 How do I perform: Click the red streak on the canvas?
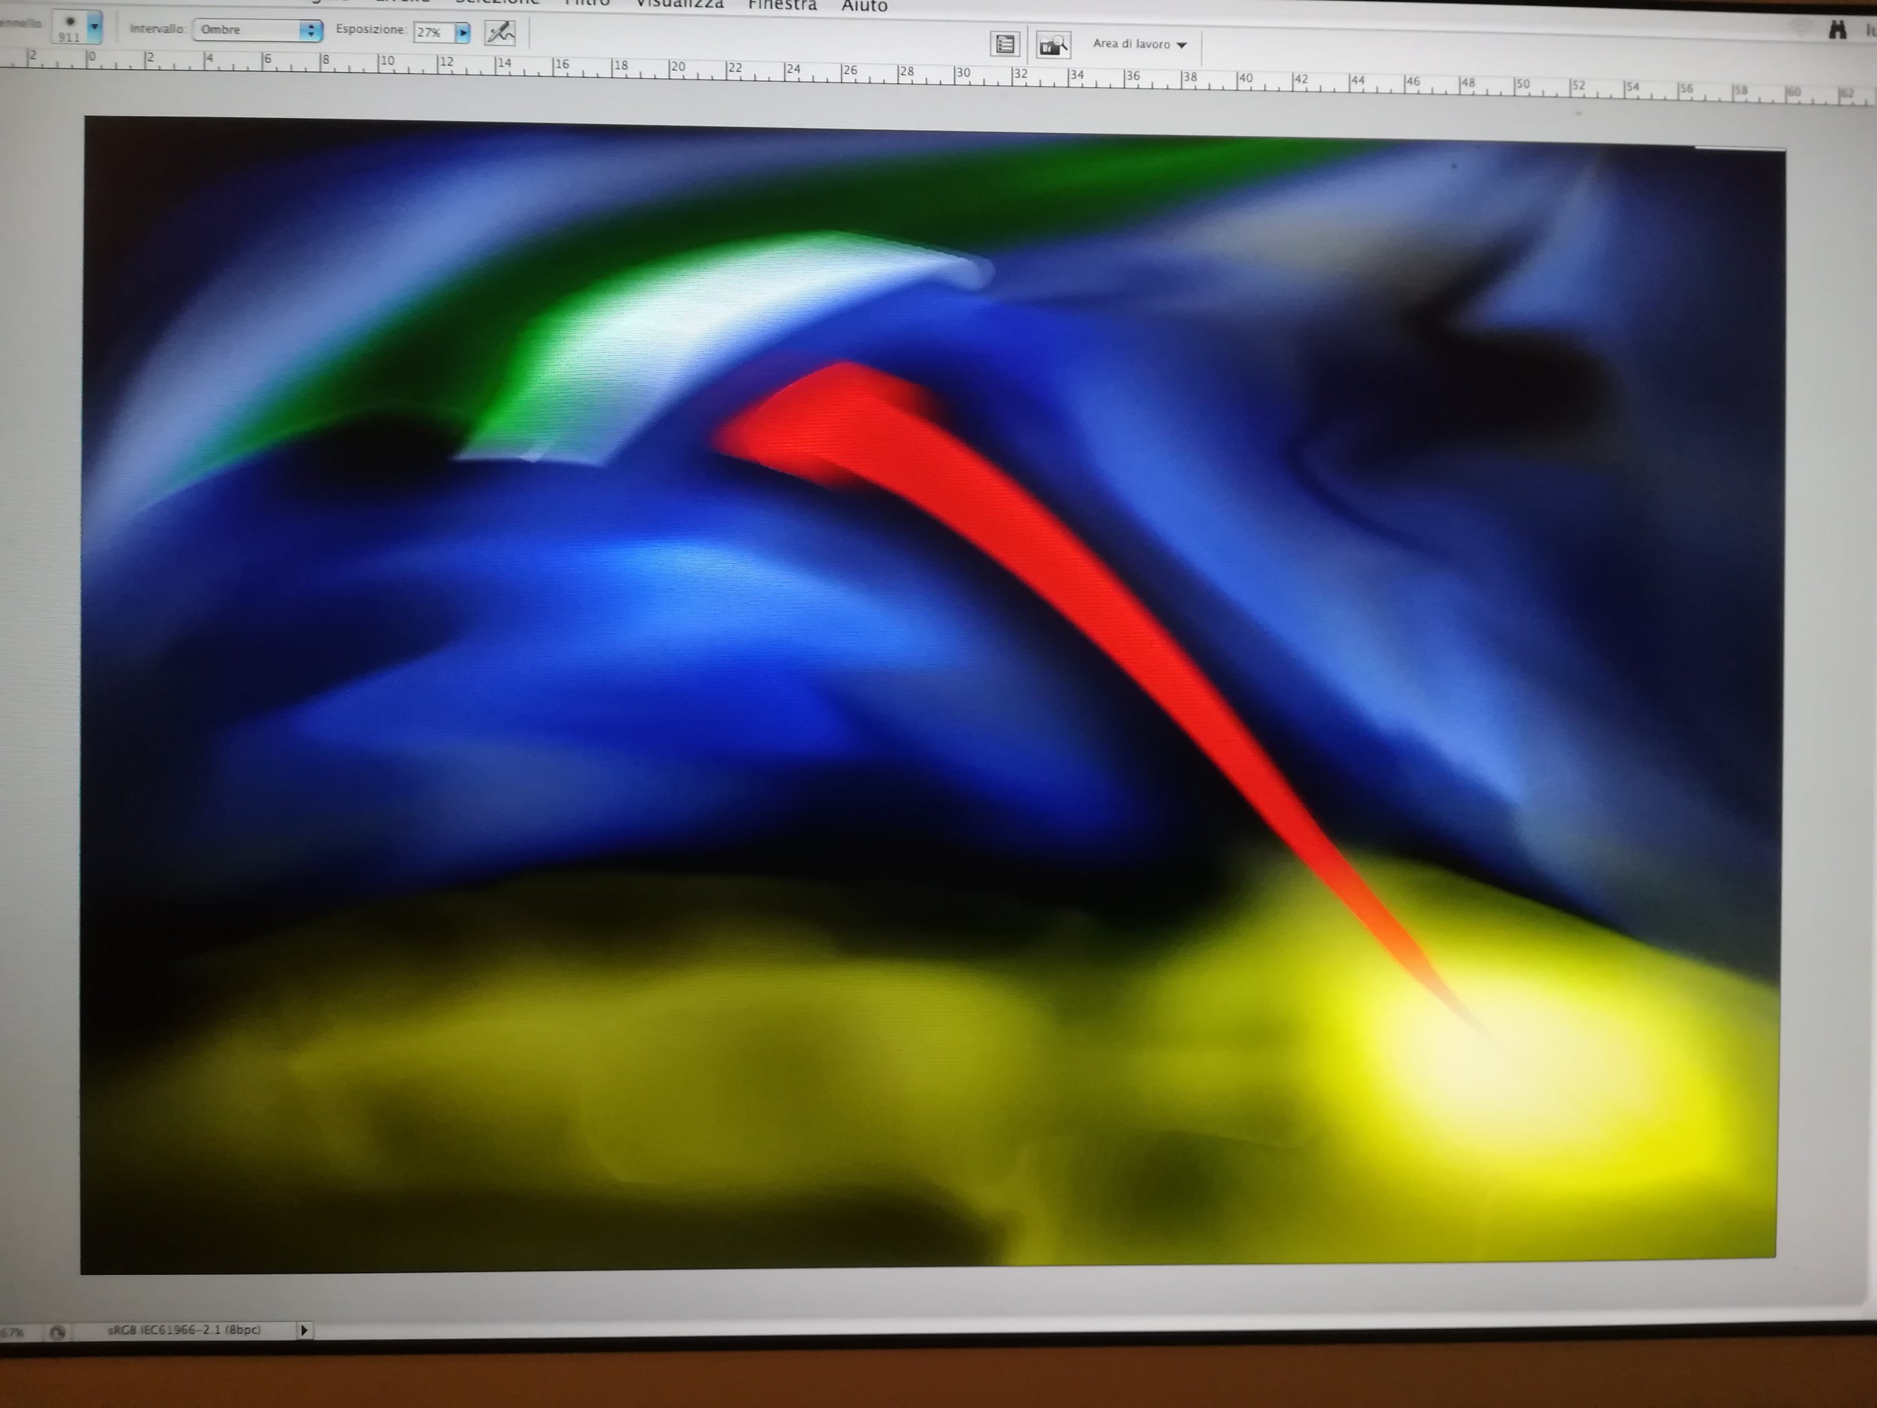[x=1061, y=568]
